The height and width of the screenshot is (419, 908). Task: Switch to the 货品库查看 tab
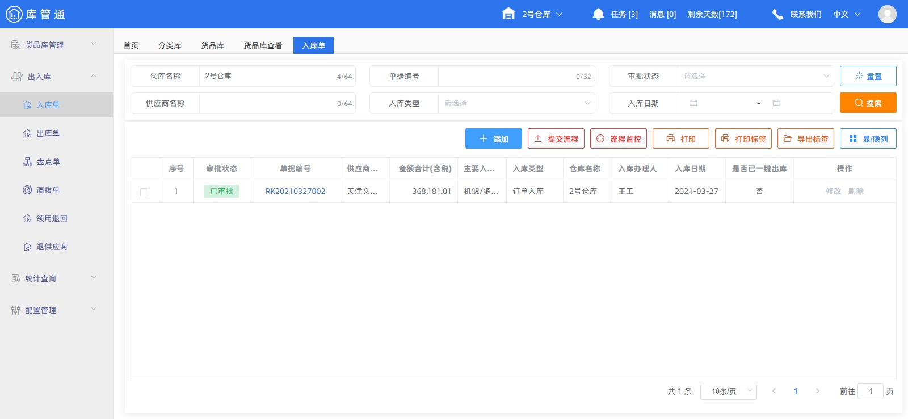263,45
